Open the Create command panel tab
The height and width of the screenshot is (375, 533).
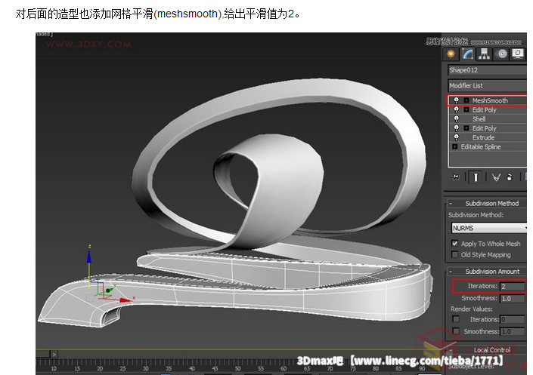pos(451,54)
